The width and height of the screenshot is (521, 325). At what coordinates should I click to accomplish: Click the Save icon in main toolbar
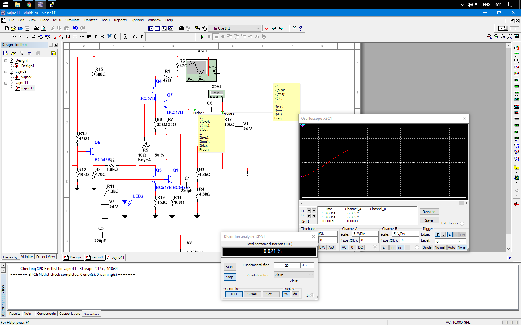(27, 28)
